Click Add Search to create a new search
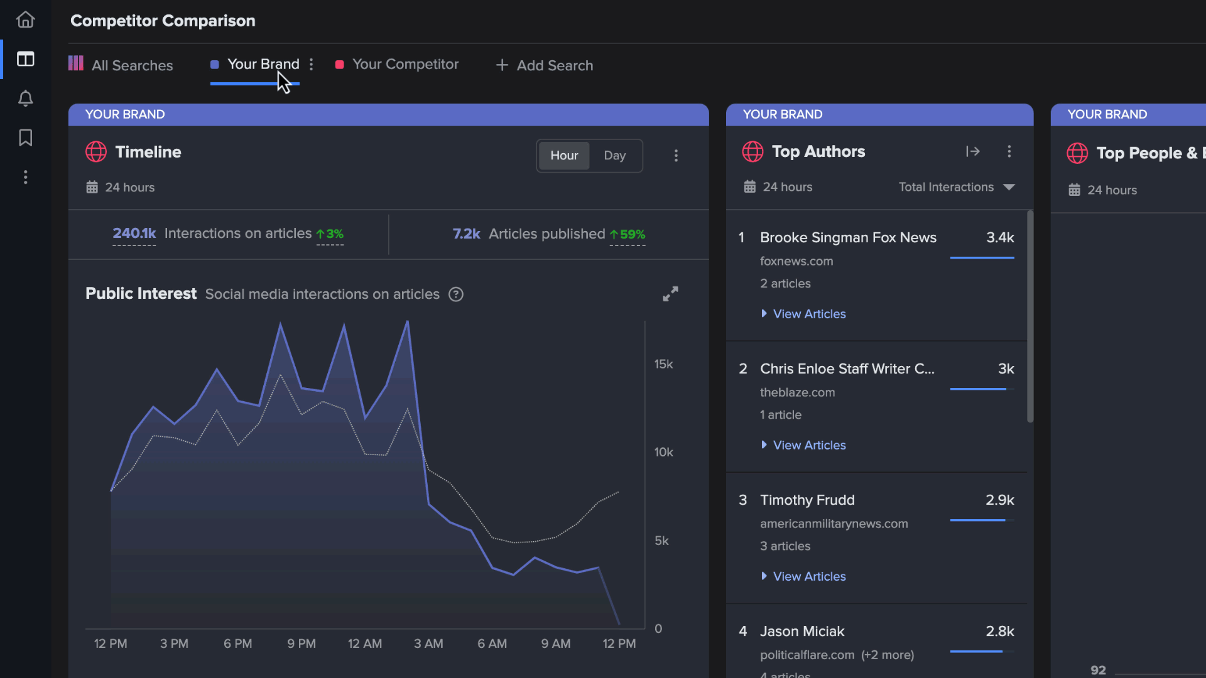The height and width of the screenshot is (678, 1206). [544, 65]
